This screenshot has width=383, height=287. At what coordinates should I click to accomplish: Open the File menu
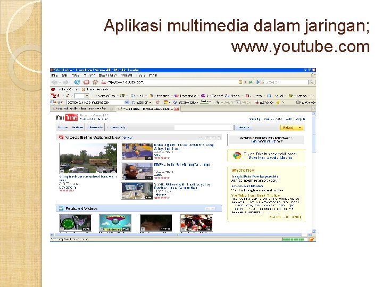54,75
